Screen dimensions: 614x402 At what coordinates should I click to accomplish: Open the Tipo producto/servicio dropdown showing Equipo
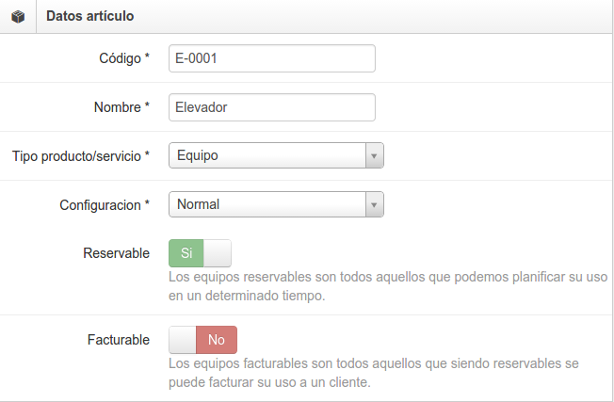click(x=276, y=155)
